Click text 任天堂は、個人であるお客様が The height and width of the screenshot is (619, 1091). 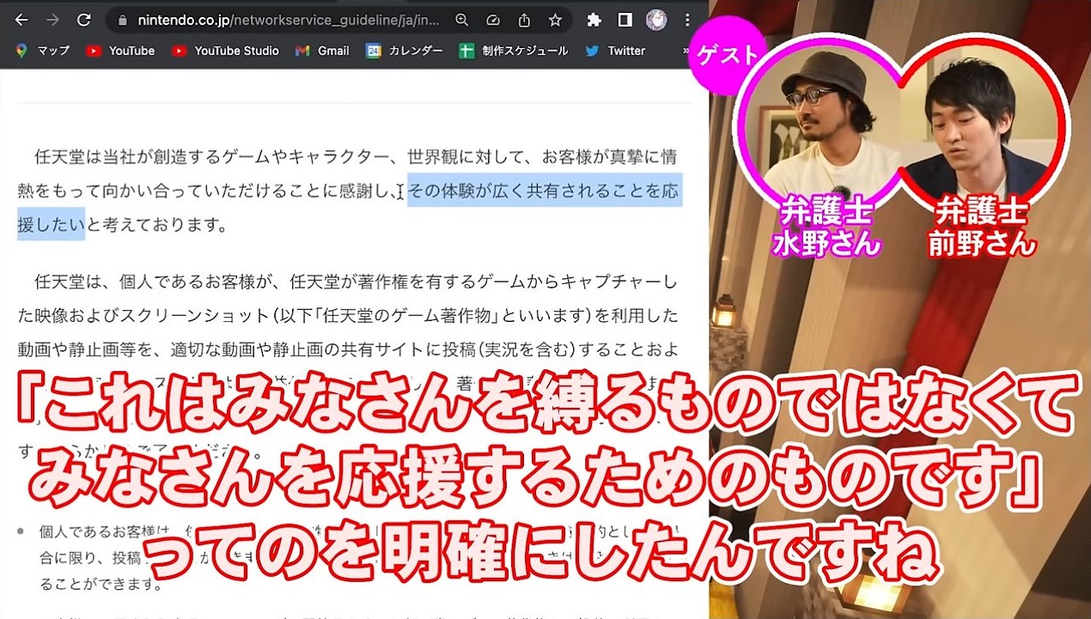pos(162,281)
